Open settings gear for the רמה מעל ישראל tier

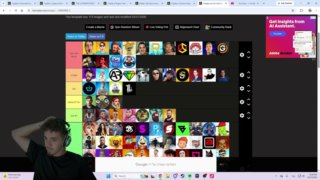pyautogui.click(x=242, y=55)
